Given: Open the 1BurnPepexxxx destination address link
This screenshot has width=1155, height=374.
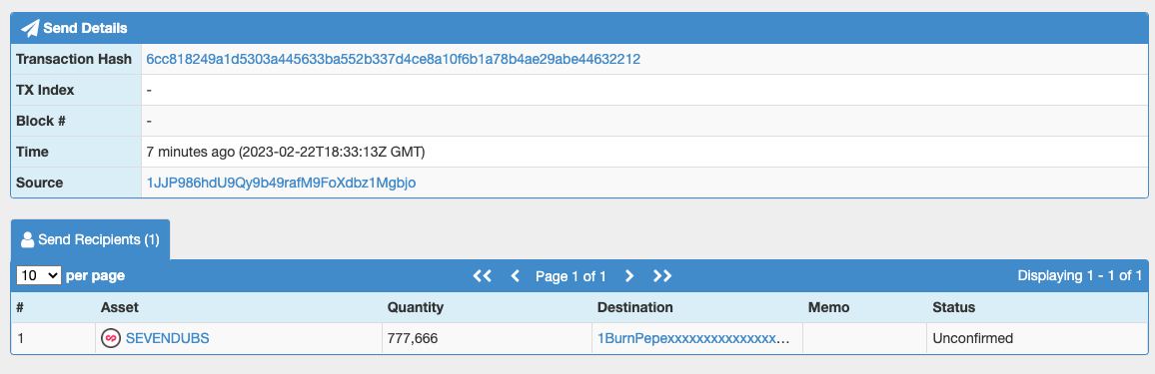Looking at the screenshot, I should click(693, 339).
